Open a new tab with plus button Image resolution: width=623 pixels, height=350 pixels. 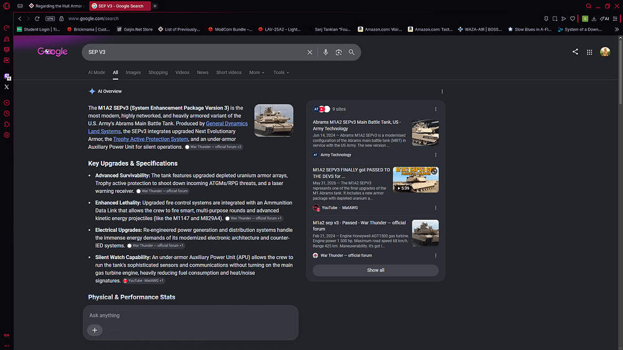155,6
